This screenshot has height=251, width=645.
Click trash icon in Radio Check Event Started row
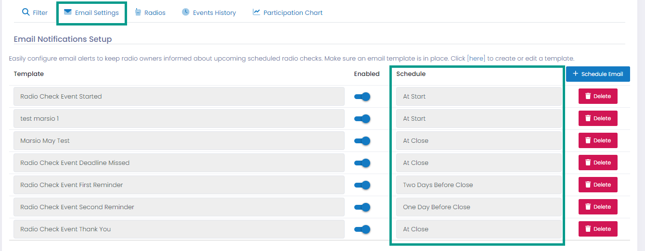pos(588,96)
